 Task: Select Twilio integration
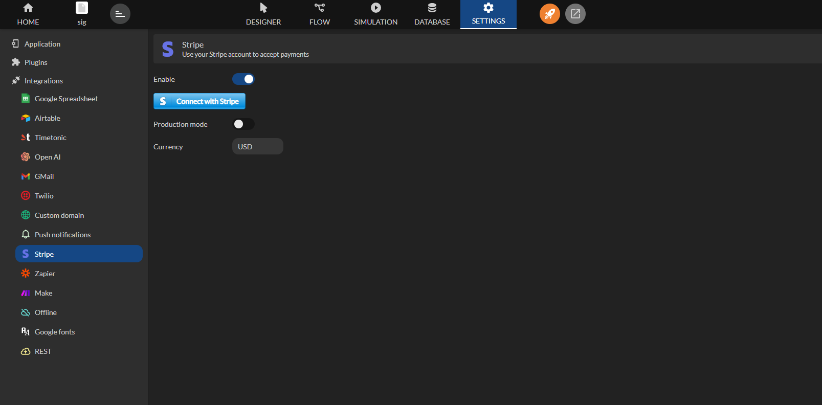79,196
